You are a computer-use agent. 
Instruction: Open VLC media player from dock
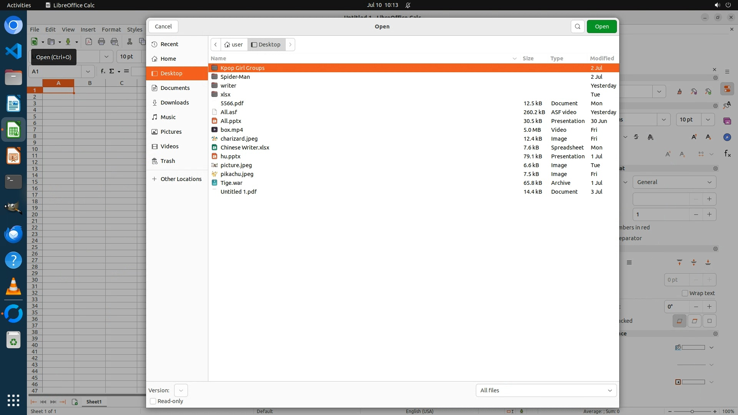13,287
